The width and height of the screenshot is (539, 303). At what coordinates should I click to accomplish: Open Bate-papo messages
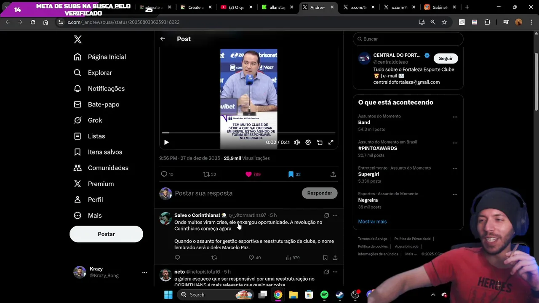96,104
